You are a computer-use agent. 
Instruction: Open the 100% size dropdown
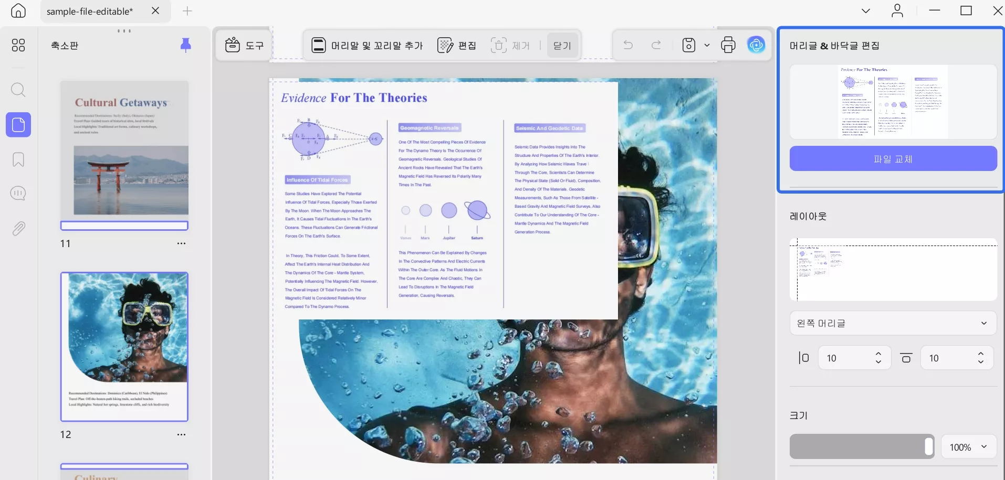click(x=969, y=447)
